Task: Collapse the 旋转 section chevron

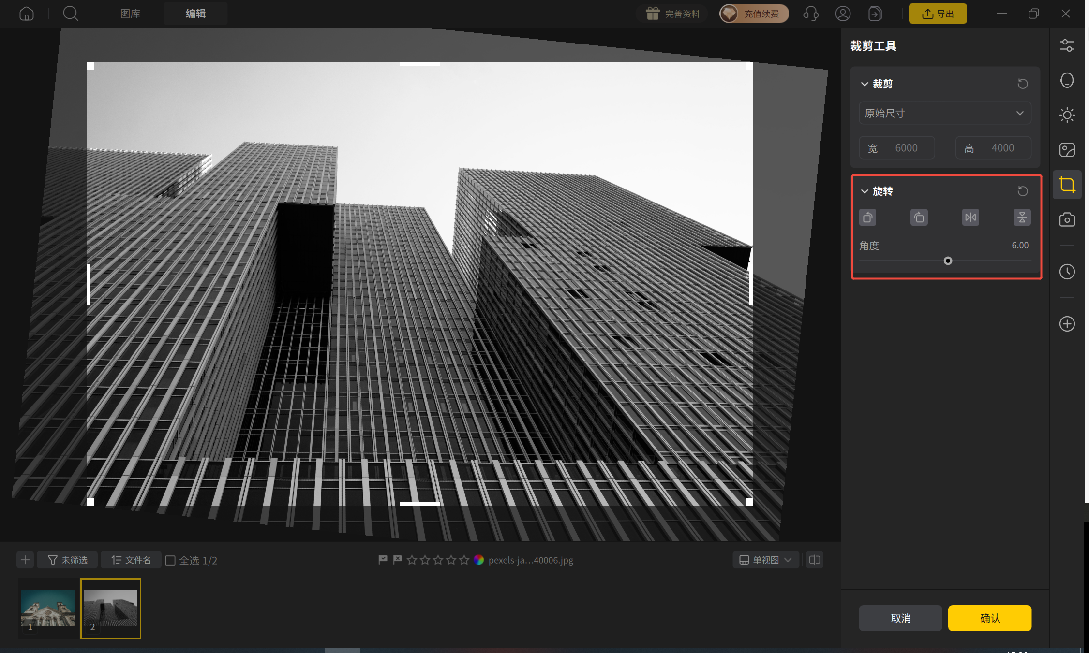Action: pos(865,191)
